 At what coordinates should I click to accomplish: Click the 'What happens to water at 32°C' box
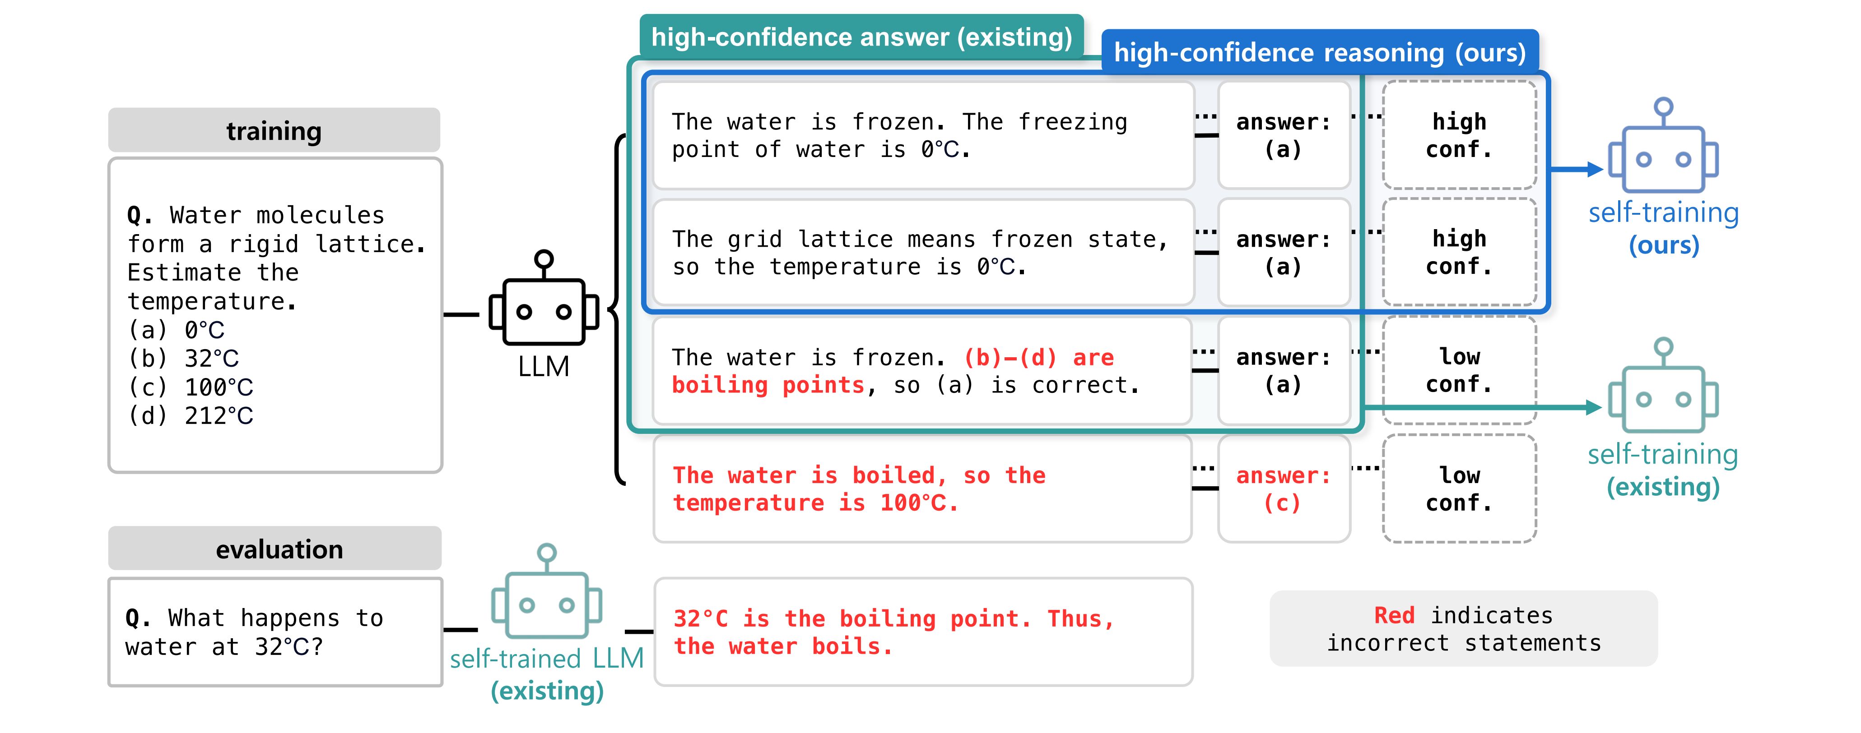click(275, 632)
